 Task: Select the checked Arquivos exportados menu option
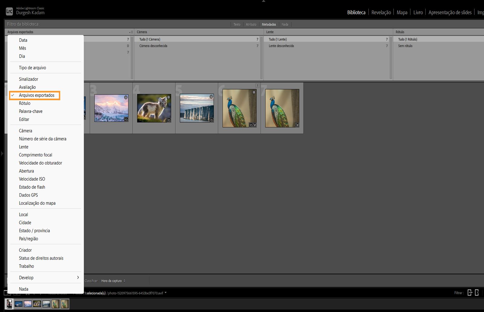pos(37,95)
